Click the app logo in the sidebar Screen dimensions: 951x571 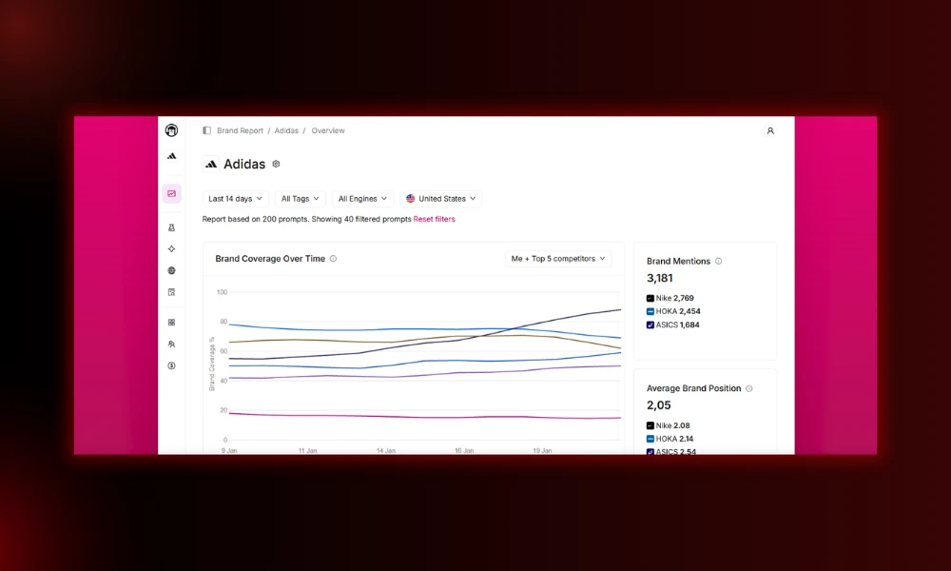click(x=171, y=130)
